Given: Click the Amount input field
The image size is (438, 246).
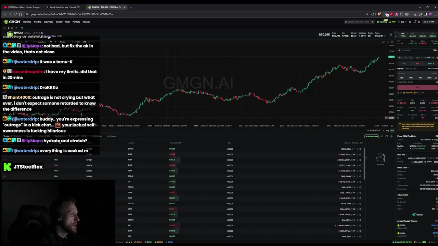Looking at the screenshot, I should (417, 73).
